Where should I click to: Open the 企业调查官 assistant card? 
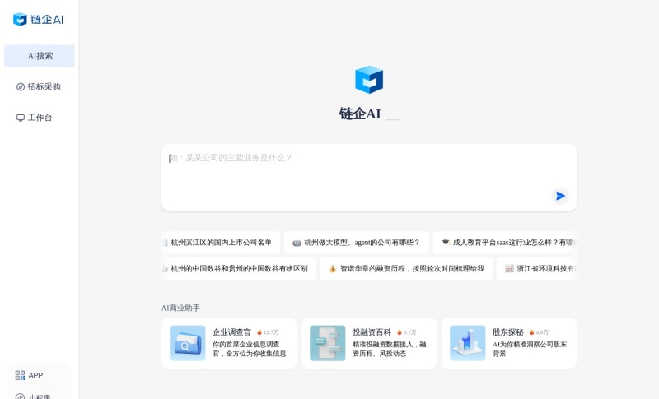coord(229,343)
